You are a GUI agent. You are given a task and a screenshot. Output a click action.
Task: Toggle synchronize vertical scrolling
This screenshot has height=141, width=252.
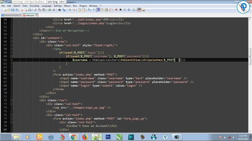pos(80,10)
